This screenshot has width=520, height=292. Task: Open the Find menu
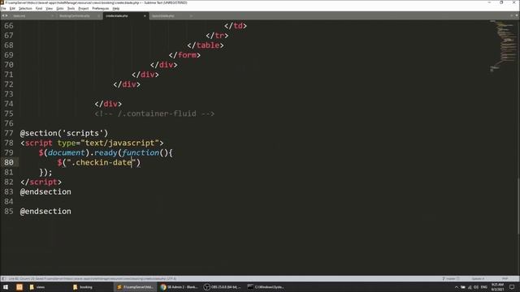(x=39, y=8)
